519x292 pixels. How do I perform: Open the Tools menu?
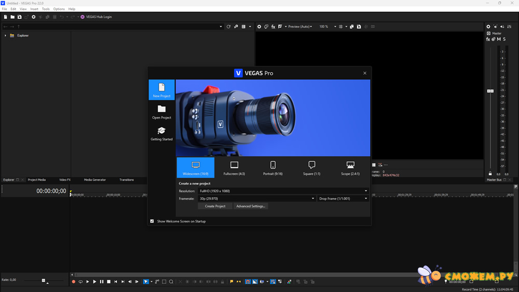(46, 9)
